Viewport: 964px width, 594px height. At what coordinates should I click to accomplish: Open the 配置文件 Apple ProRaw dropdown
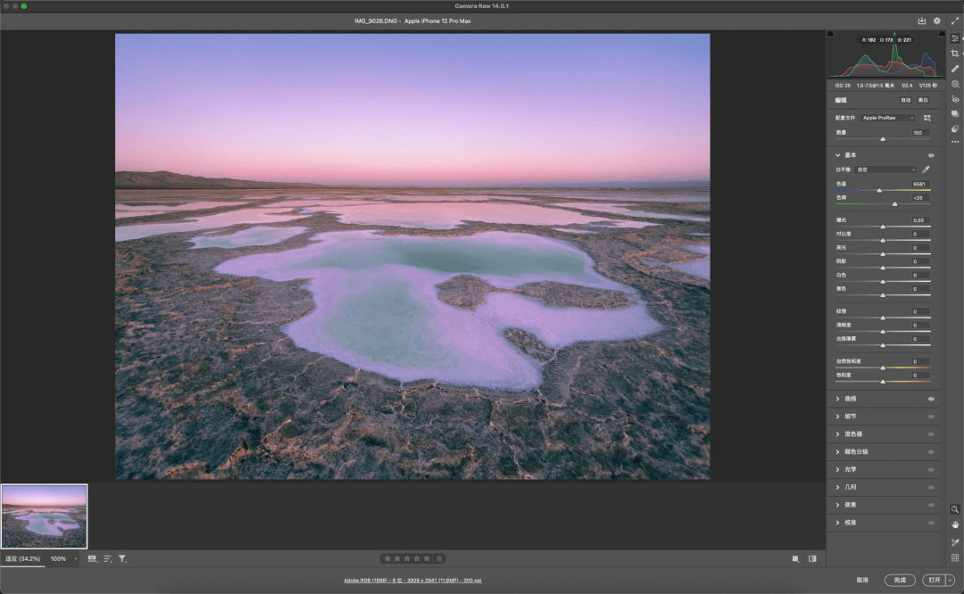(x=888, y=118)
